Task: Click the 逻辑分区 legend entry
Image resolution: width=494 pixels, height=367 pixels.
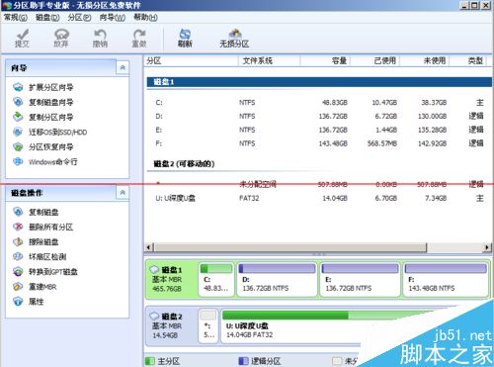Action: click(260, 361)
